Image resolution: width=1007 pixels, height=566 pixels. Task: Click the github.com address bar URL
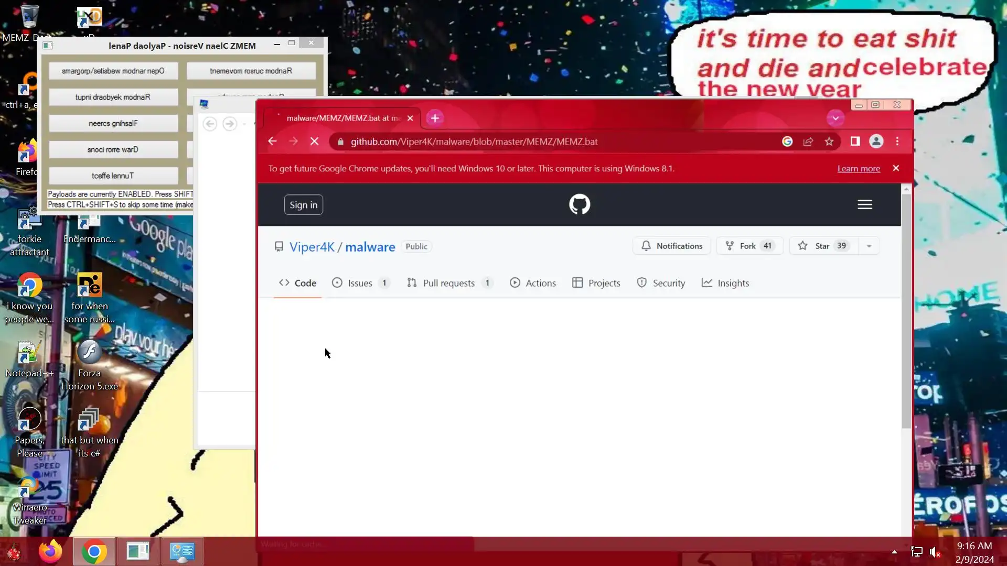[x=474, y=141]
